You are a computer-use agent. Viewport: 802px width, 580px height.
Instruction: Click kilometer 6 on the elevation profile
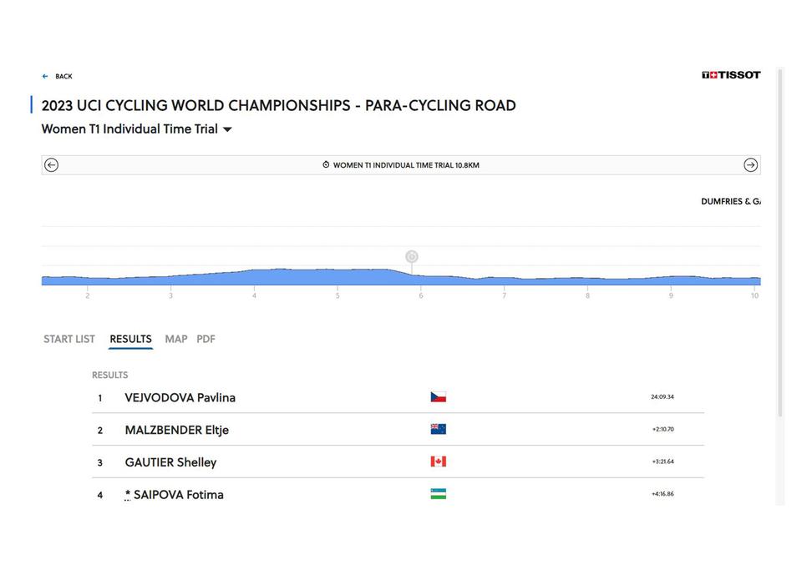point(421,295)
